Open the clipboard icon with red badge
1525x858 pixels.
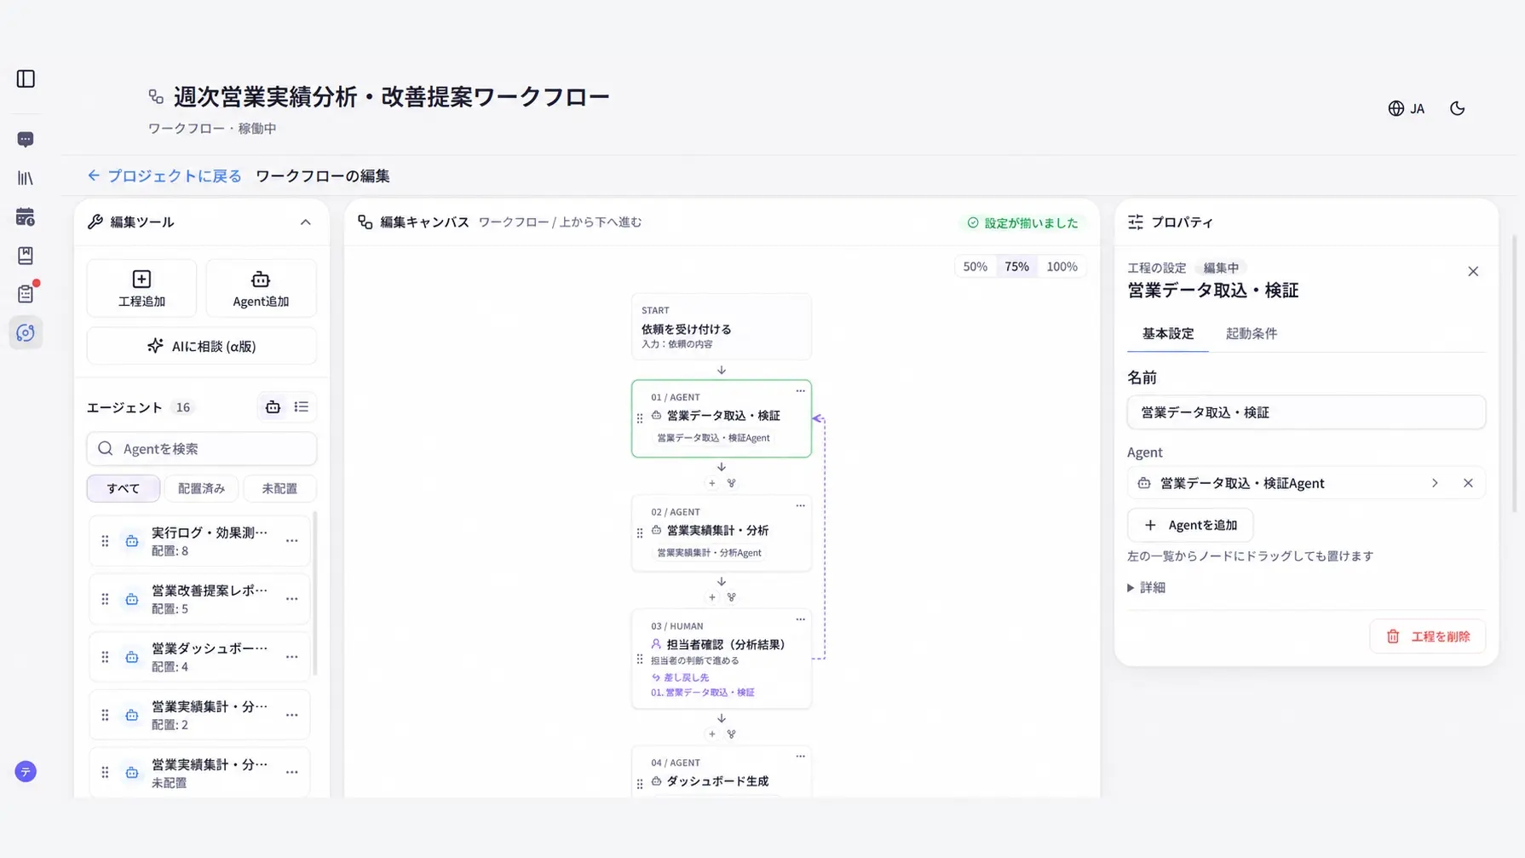(x=26, y=294)
